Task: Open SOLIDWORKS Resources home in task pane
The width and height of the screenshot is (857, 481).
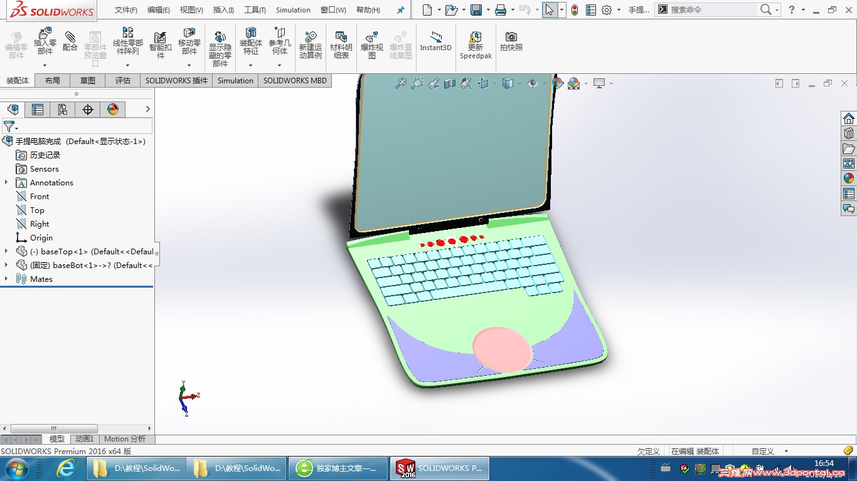Action: coord(849,118)
